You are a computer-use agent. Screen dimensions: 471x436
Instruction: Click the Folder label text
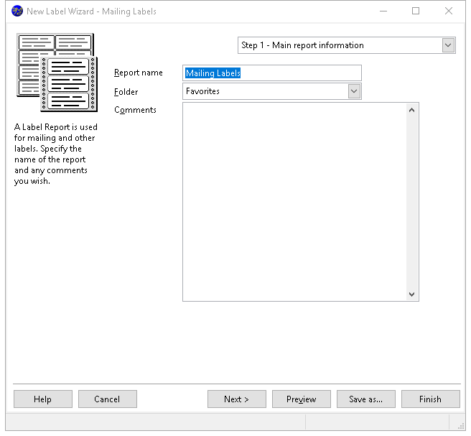tap(126, 92)
